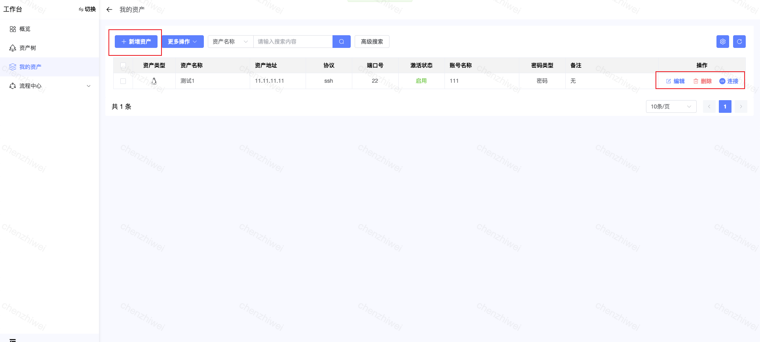The image size is (760, 342).
Task: Open 资产树 in the sidebar
Action: [x=49, y=48]
